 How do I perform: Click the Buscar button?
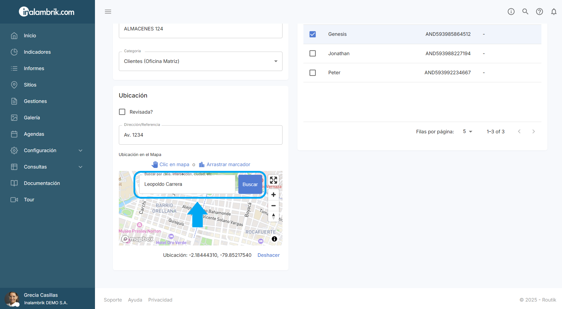(x=250, y=184)
